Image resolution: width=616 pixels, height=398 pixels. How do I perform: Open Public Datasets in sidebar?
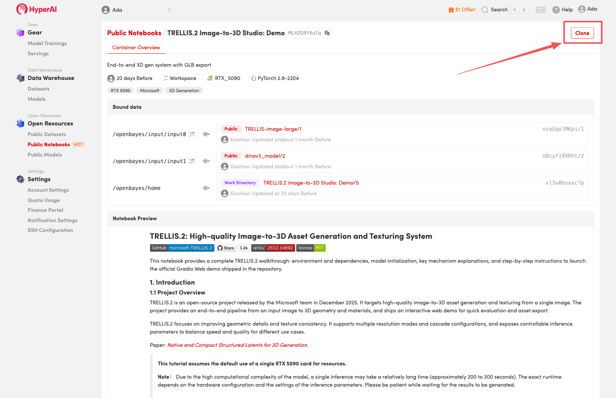[x=47, y=134]
